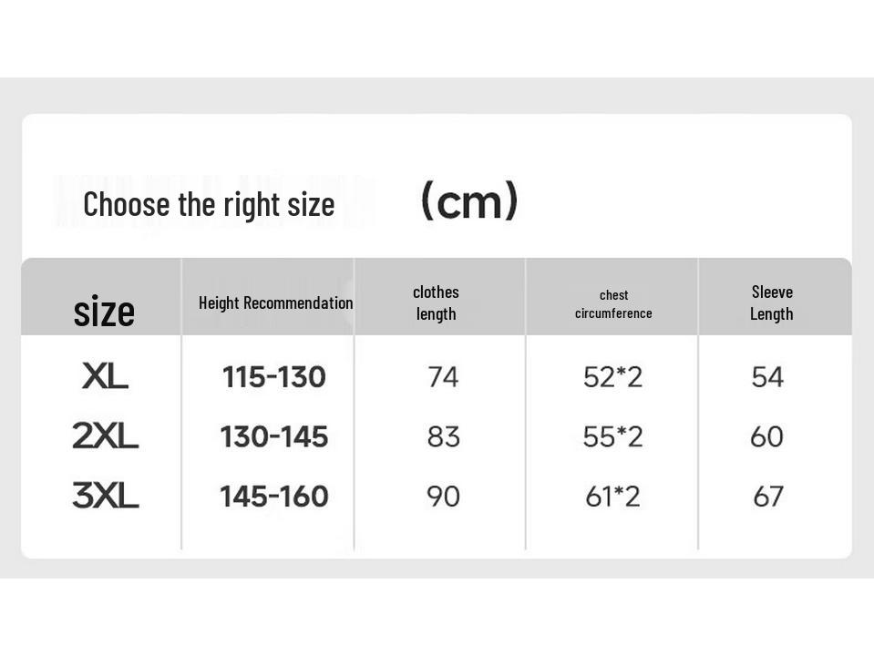874x656 pixels.
Task: Select the sleeve length value 54
Action: [x=767, y=376]
